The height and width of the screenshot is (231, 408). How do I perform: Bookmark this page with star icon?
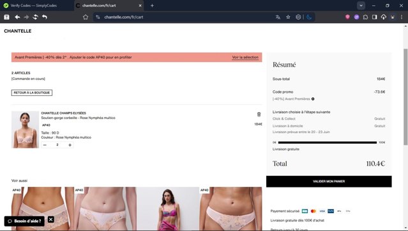pos(288,17)
